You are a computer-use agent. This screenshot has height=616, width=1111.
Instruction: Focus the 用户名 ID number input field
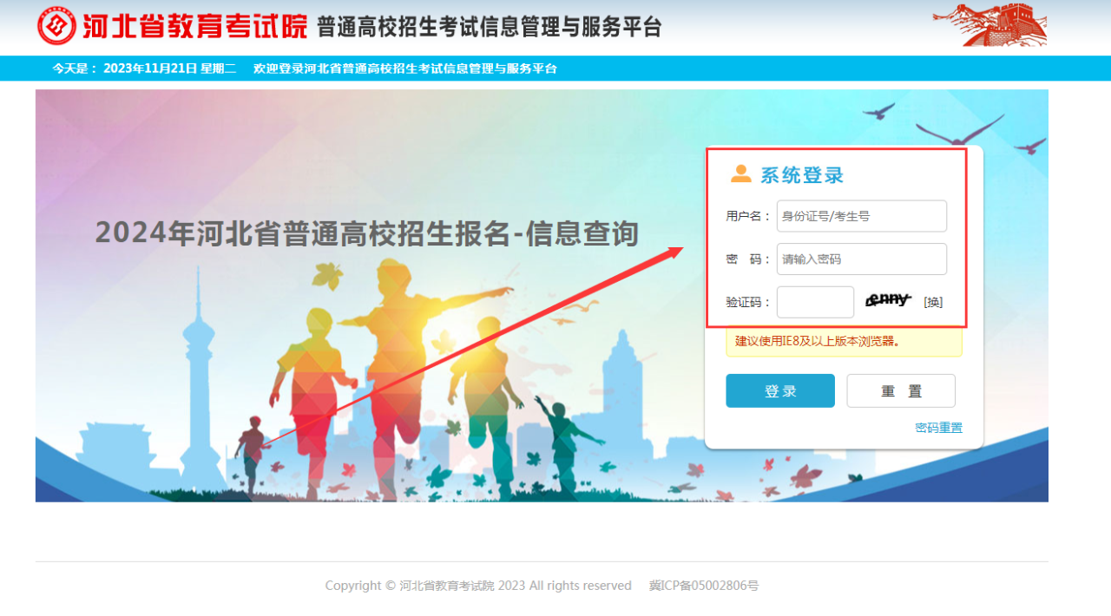[x=862, y=216]
